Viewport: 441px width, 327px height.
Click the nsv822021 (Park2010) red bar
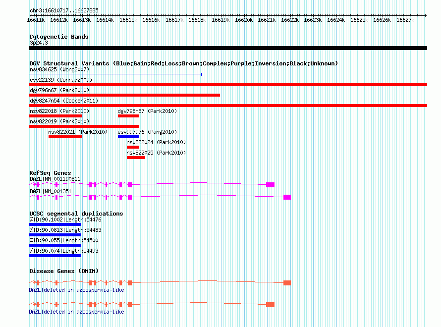coord(65,137)
